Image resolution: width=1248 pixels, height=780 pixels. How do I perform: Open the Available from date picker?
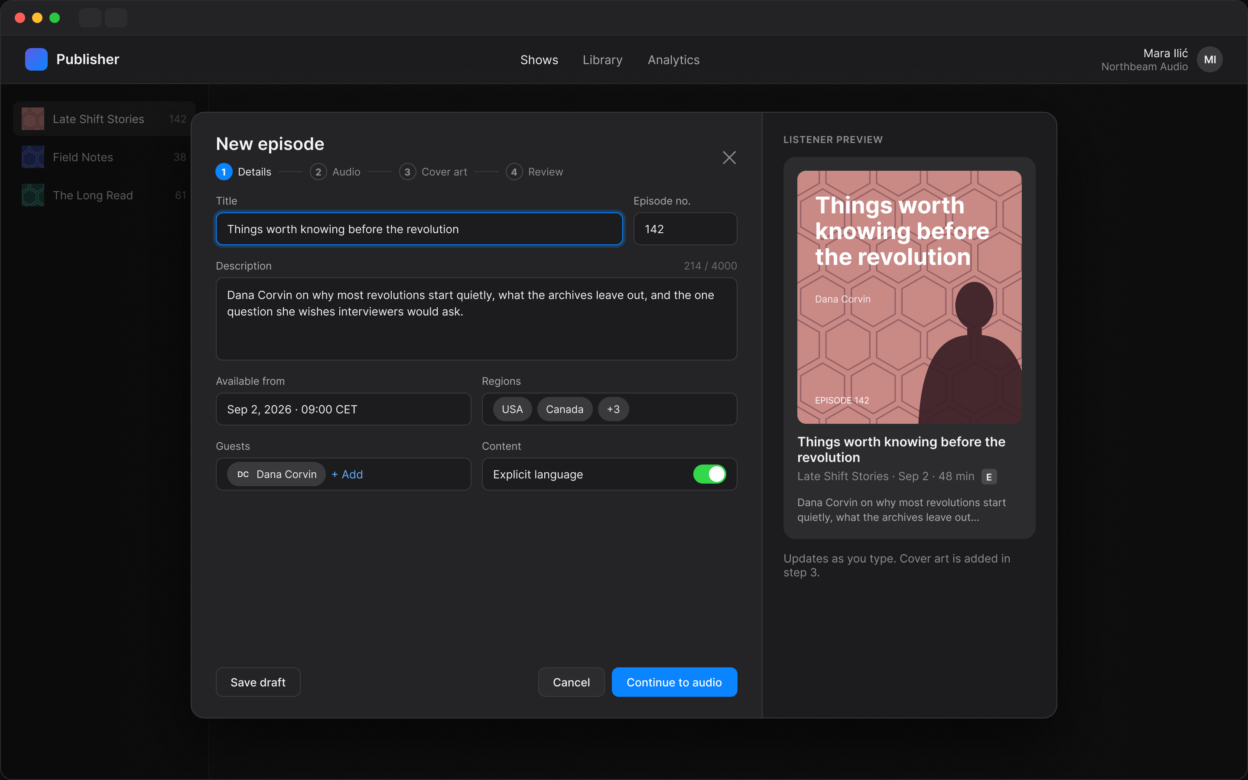[x=344, y=409]
